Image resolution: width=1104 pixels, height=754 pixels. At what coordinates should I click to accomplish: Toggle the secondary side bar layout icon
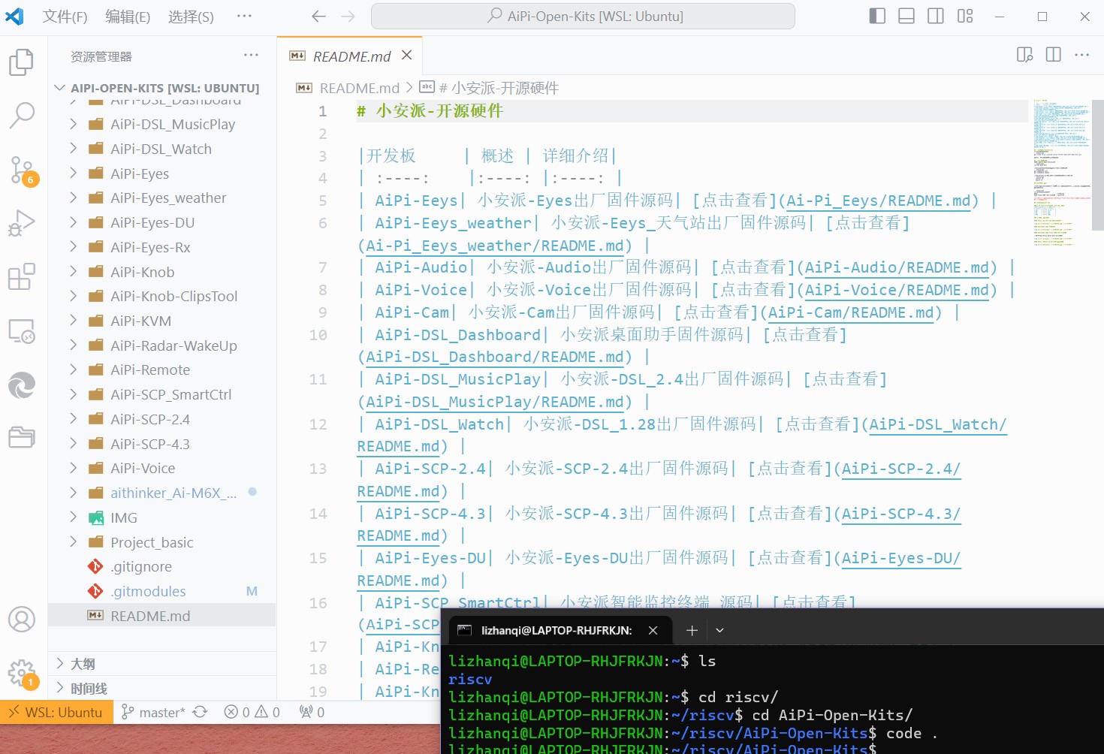click(936, 16)
